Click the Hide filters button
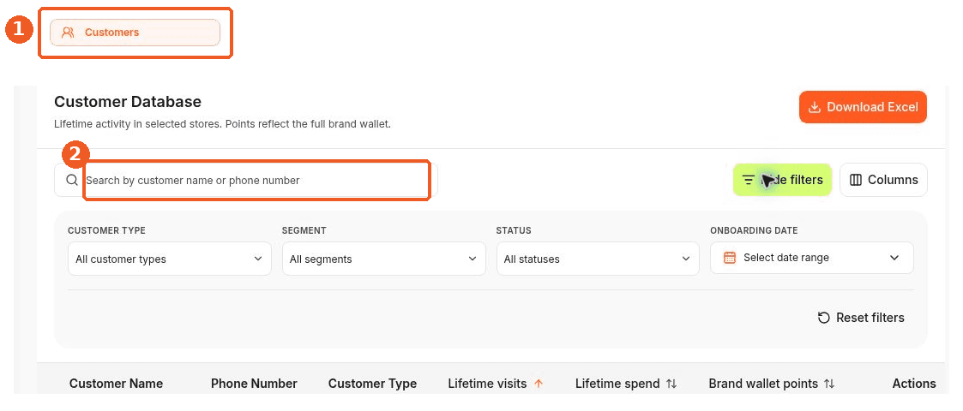The image size is (963, 411). tap(782, 180)
